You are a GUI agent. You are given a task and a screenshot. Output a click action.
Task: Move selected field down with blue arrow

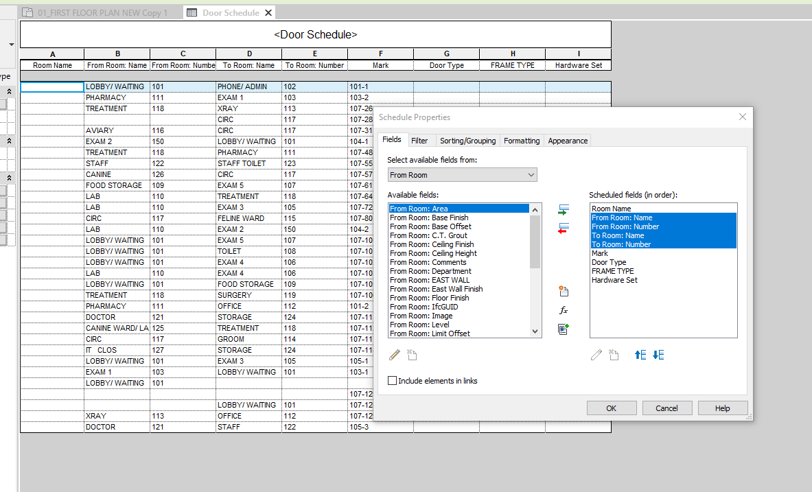point(658,355)
